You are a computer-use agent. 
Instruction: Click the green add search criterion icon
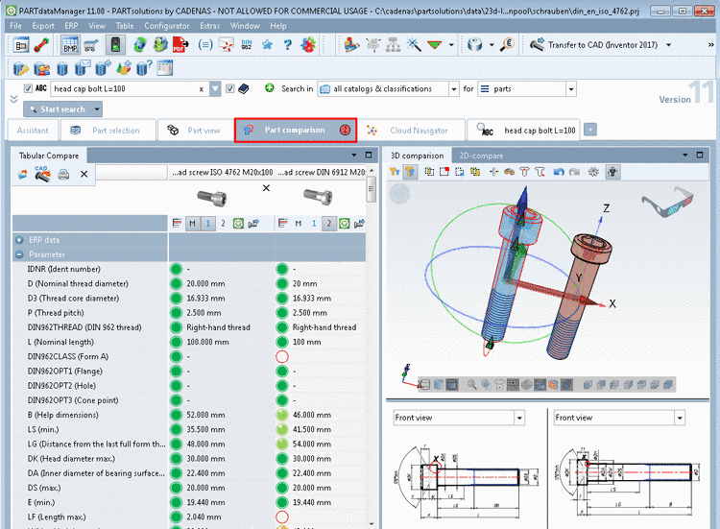pyautogui.click(x=270, y=88)
